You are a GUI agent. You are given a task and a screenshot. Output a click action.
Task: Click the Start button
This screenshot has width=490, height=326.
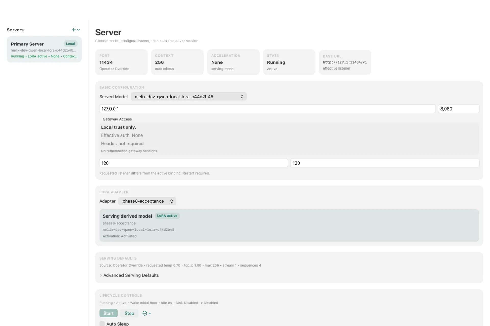pos(108,313)
